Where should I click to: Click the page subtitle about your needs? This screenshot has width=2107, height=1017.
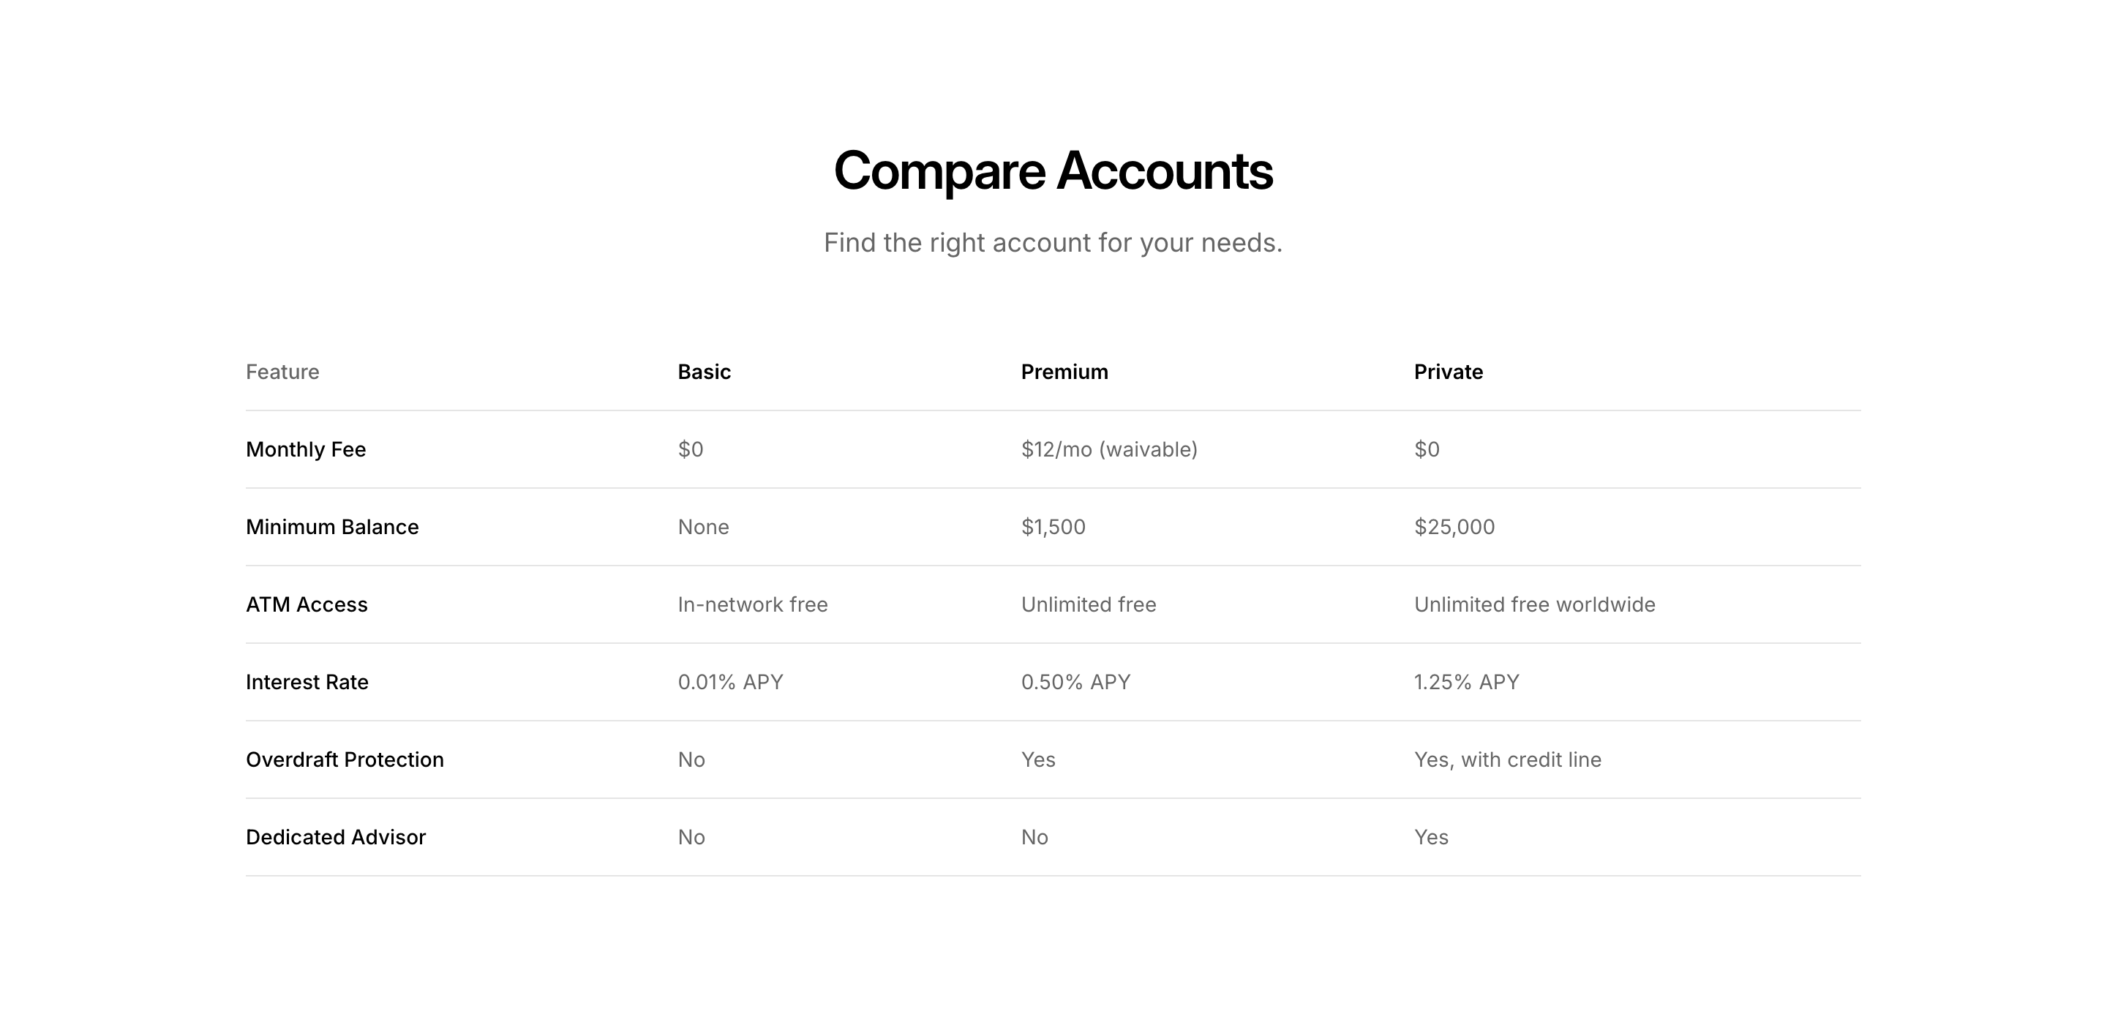point(1053,243)
